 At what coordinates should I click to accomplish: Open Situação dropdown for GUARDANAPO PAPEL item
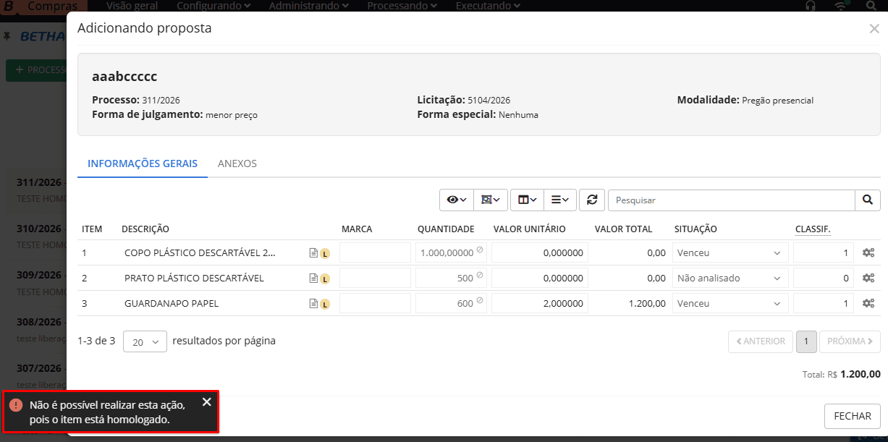pos(730,304)
